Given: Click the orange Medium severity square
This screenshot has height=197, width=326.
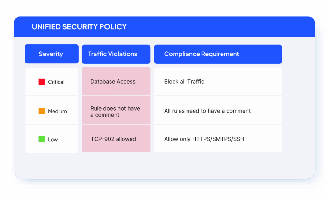Looking at the screenshot, I should (x=41, y=111).
